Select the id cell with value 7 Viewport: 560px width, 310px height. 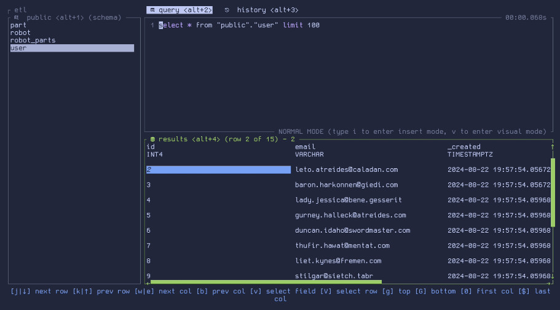coord(218,246)
